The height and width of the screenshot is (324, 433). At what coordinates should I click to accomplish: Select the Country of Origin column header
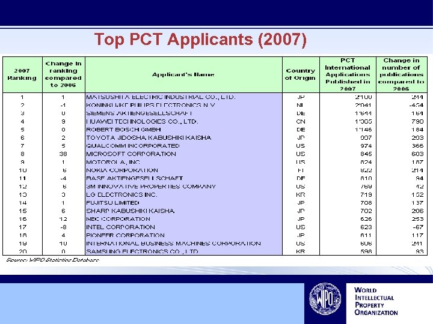pos(301,74)
